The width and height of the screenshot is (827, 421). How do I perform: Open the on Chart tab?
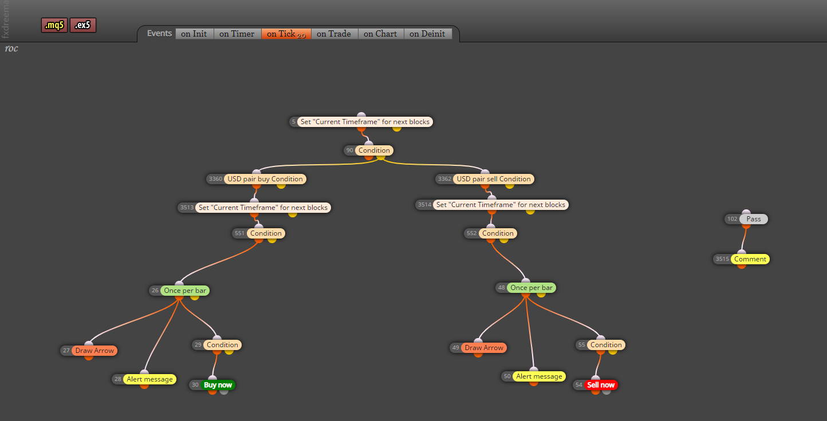coord(380,34)
